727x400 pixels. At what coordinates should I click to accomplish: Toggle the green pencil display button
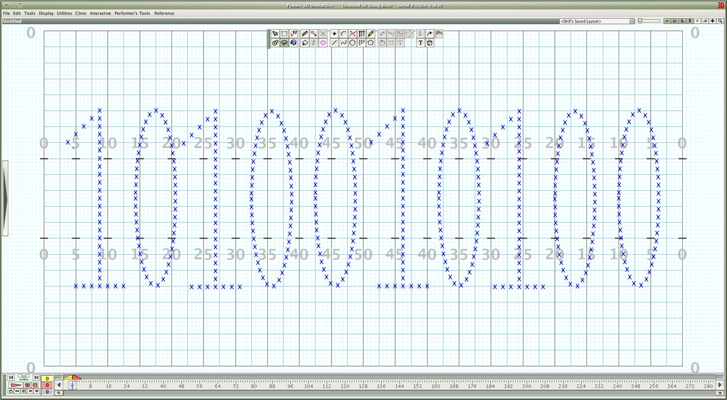(667, 21)
